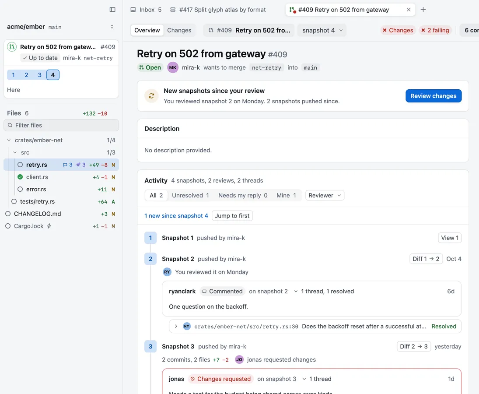
Task: Mark error.rs as viewed
Action: (x=20, y=189)
